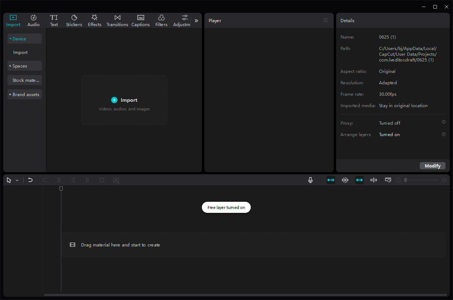The width and height of the screenshot is (453, 300).
Task: Click the 'Original' aspect ratio value
Action: pos(387,71)
